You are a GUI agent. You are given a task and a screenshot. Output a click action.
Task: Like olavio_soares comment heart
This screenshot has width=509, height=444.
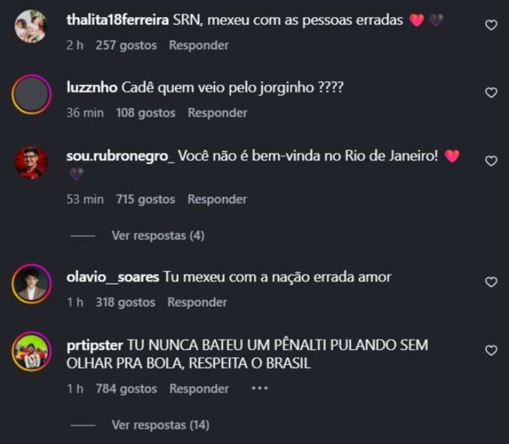491,282
